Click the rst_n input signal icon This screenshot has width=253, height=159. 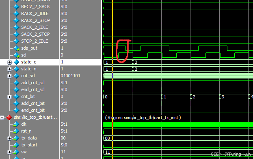point(16,131)
